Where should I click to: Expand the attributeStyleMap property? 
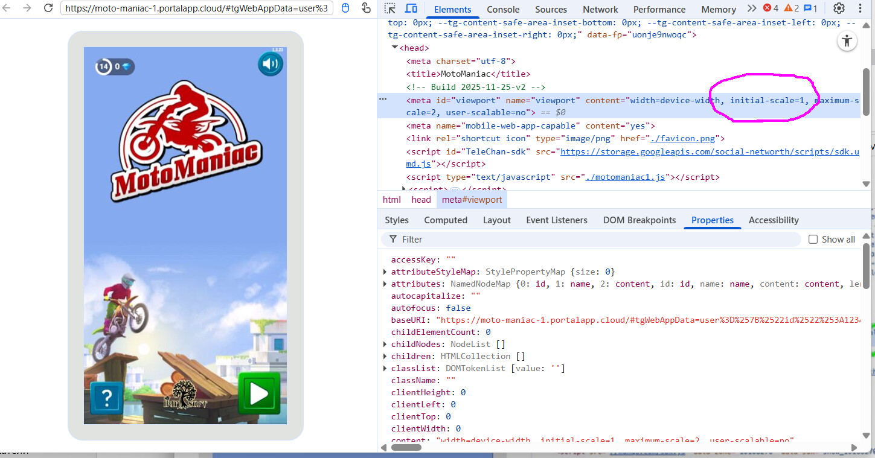coord(385,272)
